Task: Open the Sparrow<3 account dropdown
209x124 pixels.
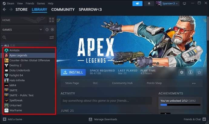Action: tap(167, 4)
